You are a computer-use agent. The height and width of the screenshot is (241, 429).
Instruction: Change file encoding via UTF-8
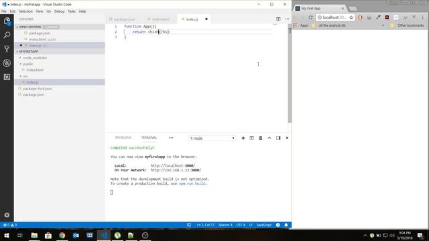[241, 225]
